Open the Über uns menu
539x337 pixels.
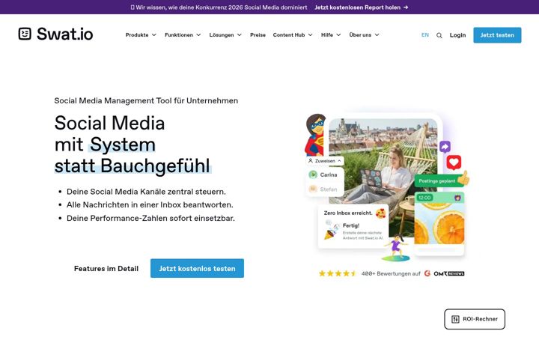pyautogui.click(x=364, y=34)
